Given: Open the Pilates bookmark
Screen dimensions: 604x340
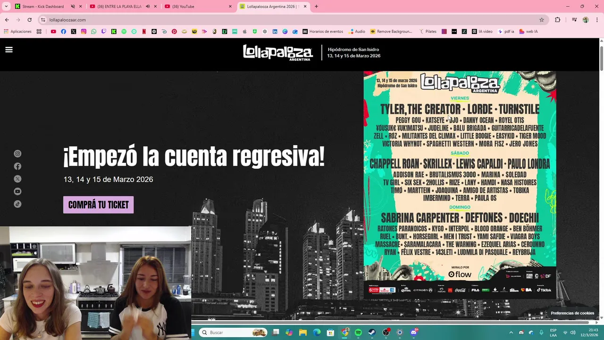Looking at the screenshot, I should [428, 32].
